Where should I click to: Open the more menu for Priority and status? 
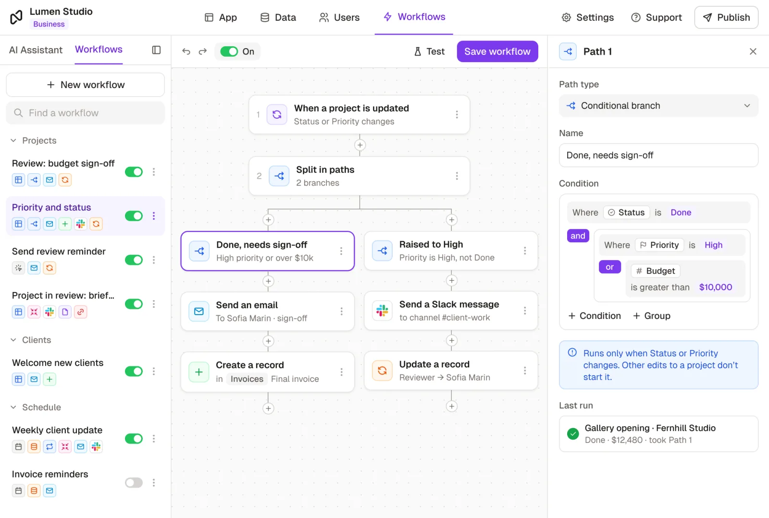pyautogui.click(x=154, y=216)
